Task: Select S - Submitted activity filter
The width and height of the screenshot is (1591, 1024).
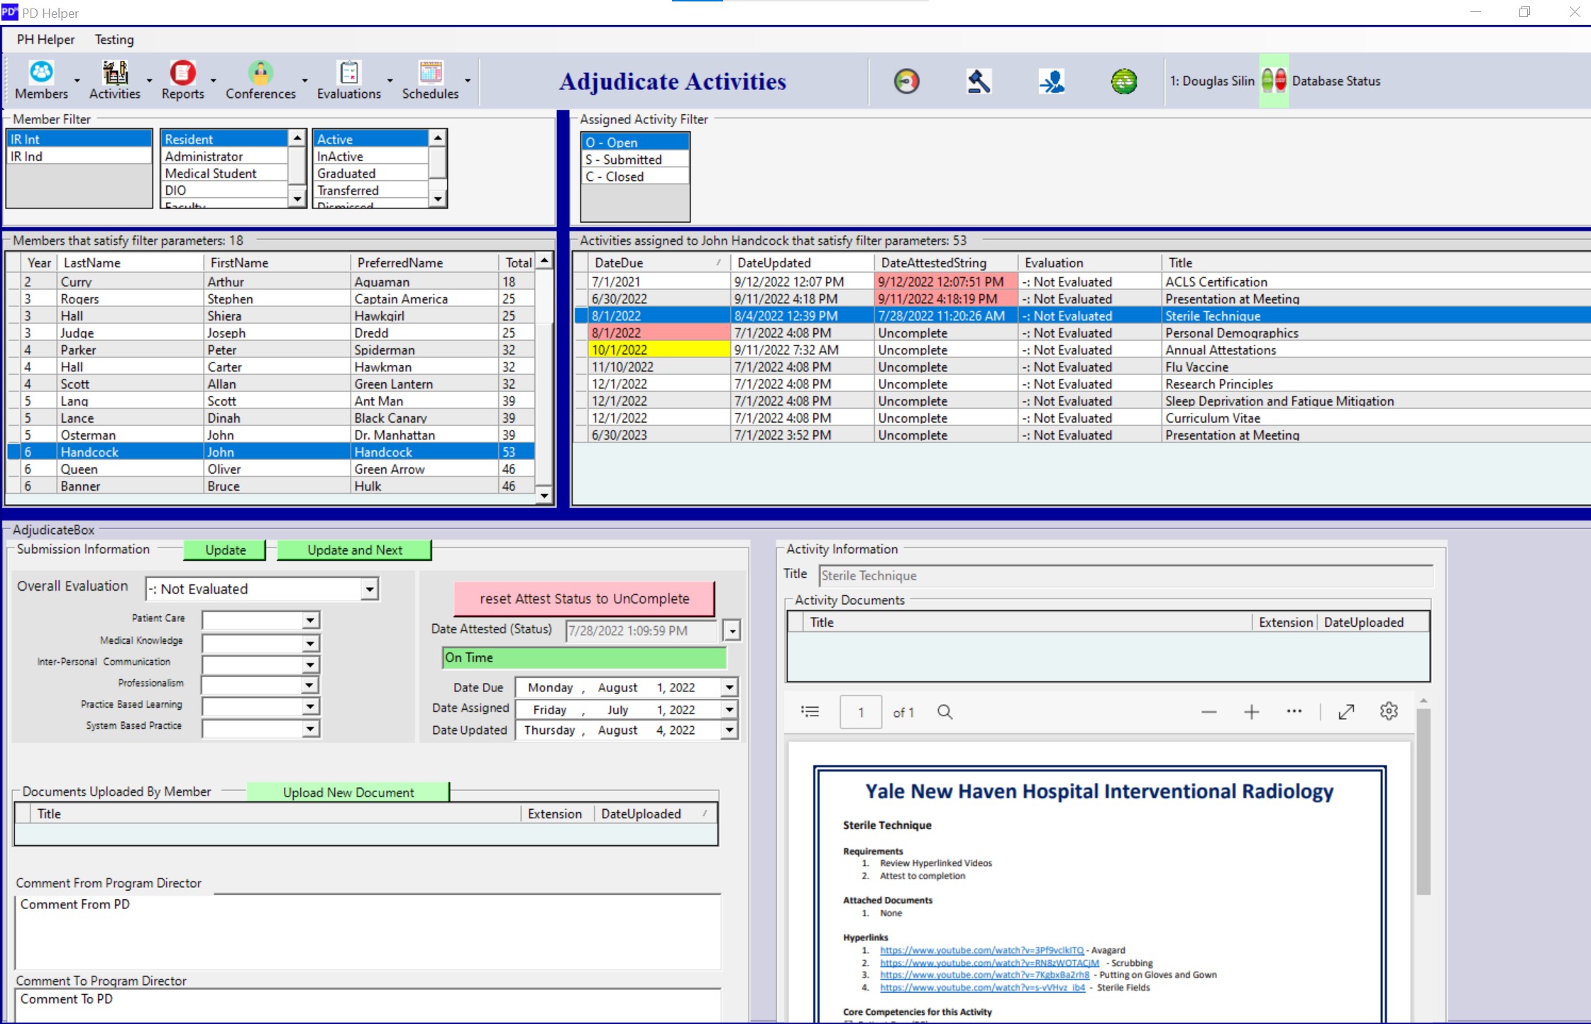Action: tap(635, 160)
